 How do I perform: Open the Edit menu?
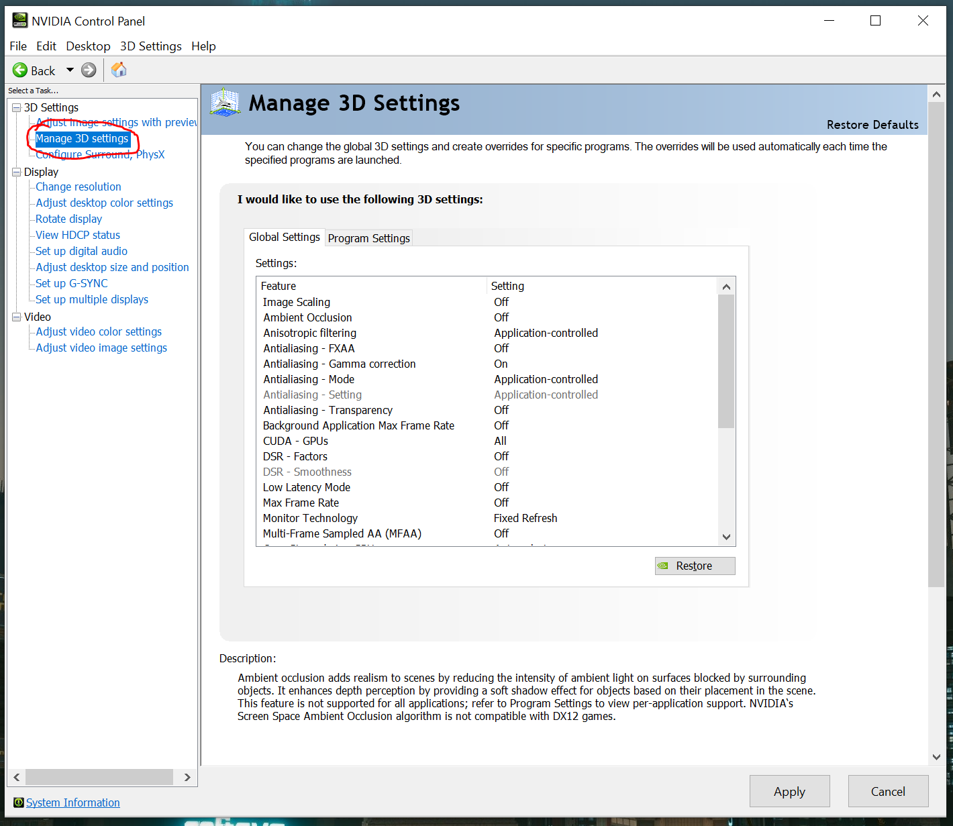(46, 46)
